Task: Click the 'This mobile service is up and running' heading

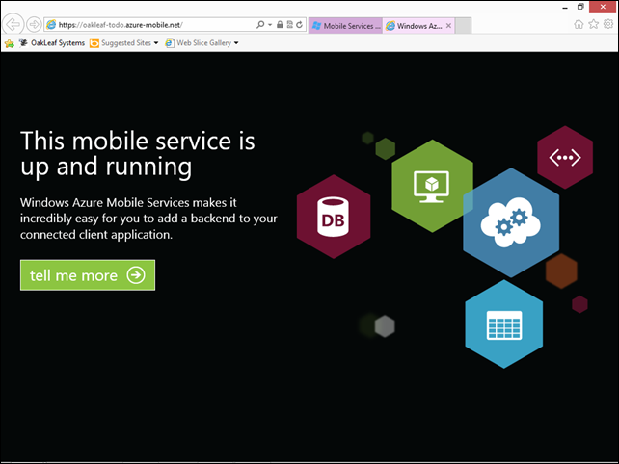Action: (x=138, y=154)
